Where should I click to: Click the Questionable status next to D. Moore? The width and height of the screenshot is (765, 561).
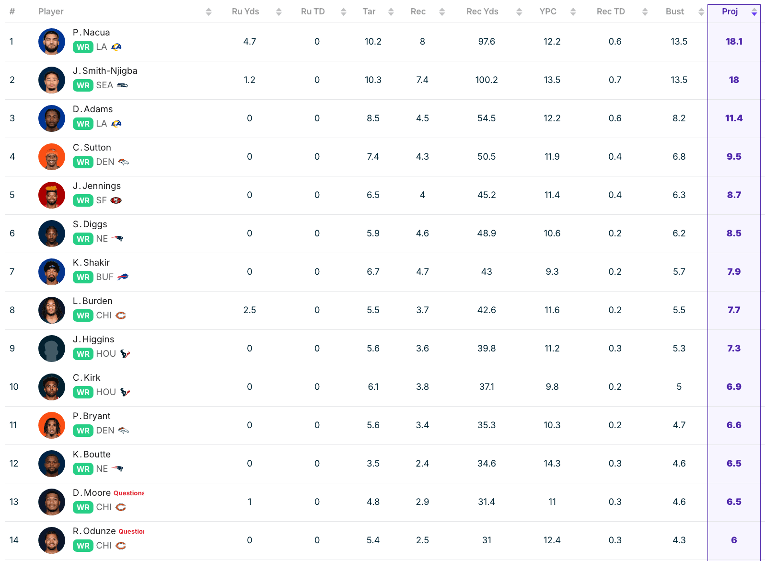129,493
